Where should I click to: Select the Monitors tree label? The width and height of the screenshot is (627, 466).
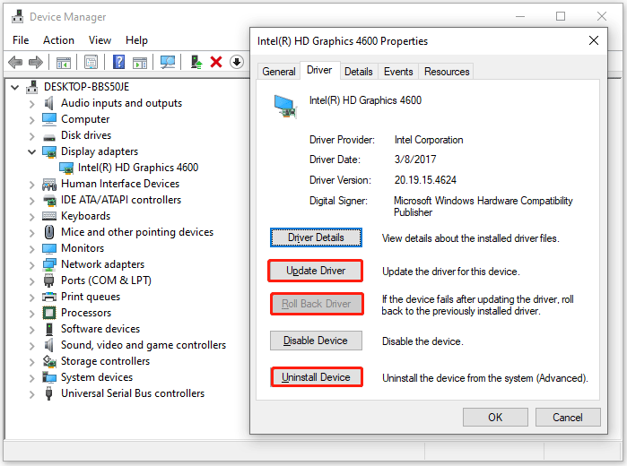click(83, 248)
